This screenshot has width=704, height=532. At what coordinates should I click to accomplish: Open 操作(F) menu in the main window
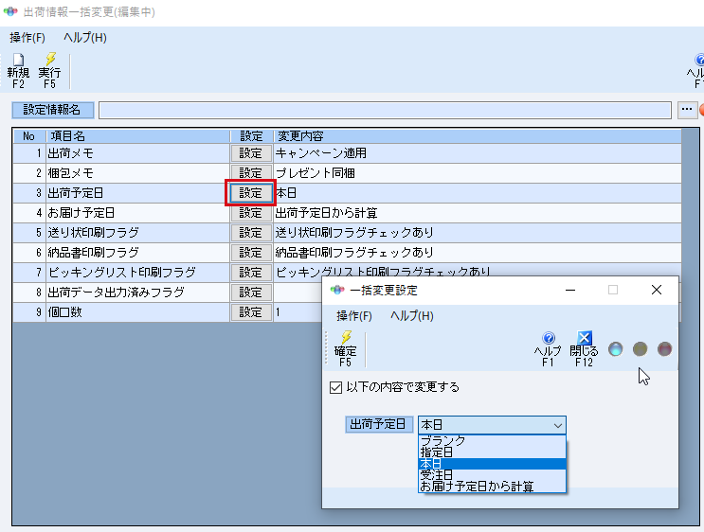pos(27,38)
